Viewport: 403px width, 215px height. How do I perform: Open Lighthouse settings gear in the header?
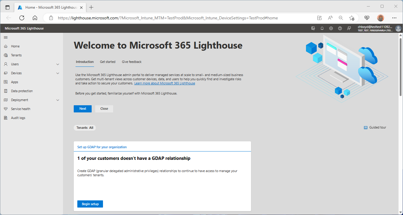pyautogui.click(x=331, y=28)
